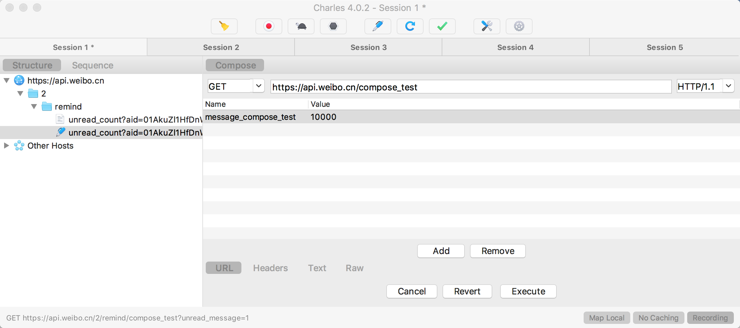Image resolution: width=740 pixels, height=328 pixels.
Task: Open Tools via the wrench and screwdriver icon
Action: 487,26
